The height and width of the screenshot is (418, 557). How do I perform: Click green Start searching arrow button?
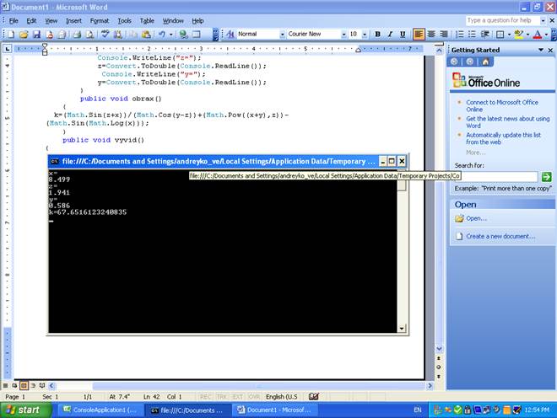pos(546,176)
